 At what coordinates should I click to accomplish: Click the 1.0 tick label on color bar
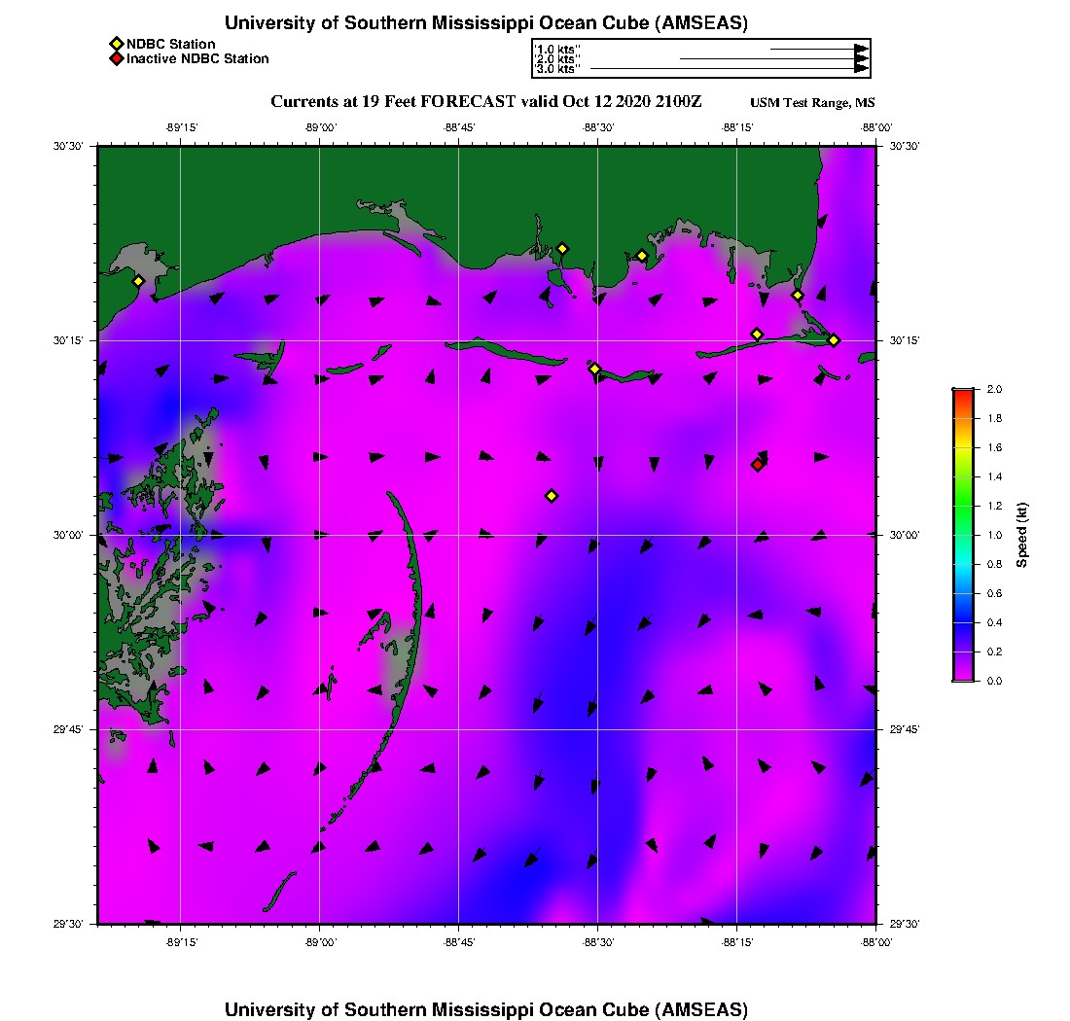click(994, 535)
